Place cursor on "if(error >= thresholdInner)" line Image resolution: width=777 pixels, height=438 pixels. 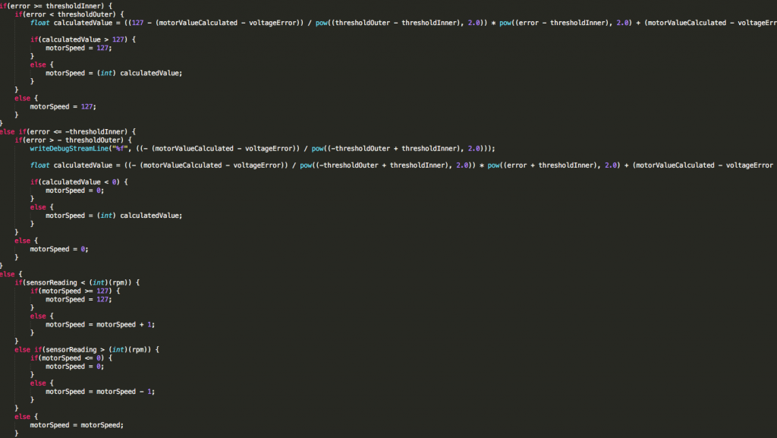point(56,6)
